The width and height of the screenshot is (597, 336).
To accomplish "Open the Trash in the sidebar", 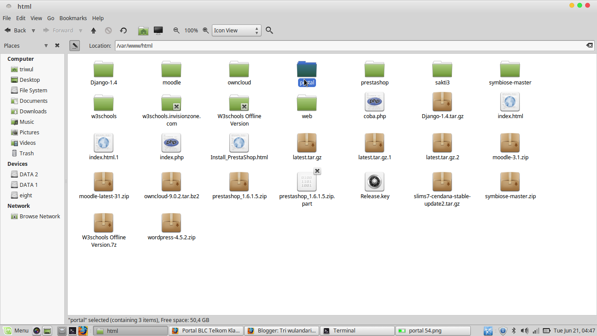I will click(x=26, y=153).
